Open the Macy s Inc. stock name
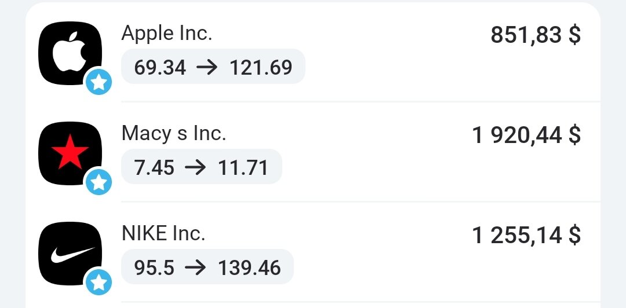Screen dimensions: 626x308 click(x=174, y=133)
